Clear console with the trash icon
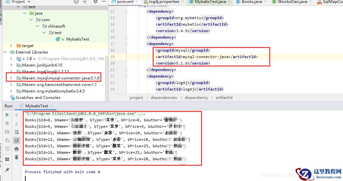Viewport: 343px width, 181px height. click(17, 157)
